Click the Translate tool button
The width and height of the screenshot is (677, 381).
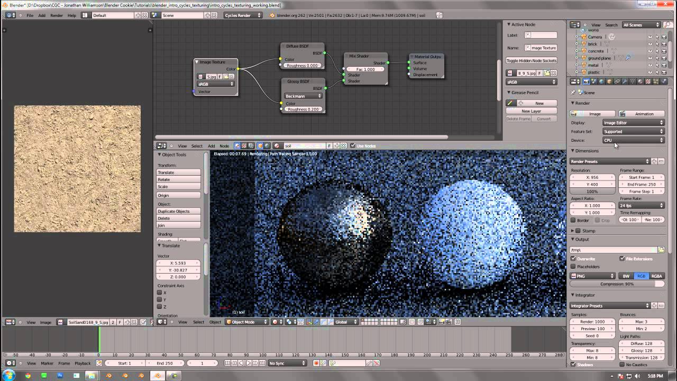[179, 173]
